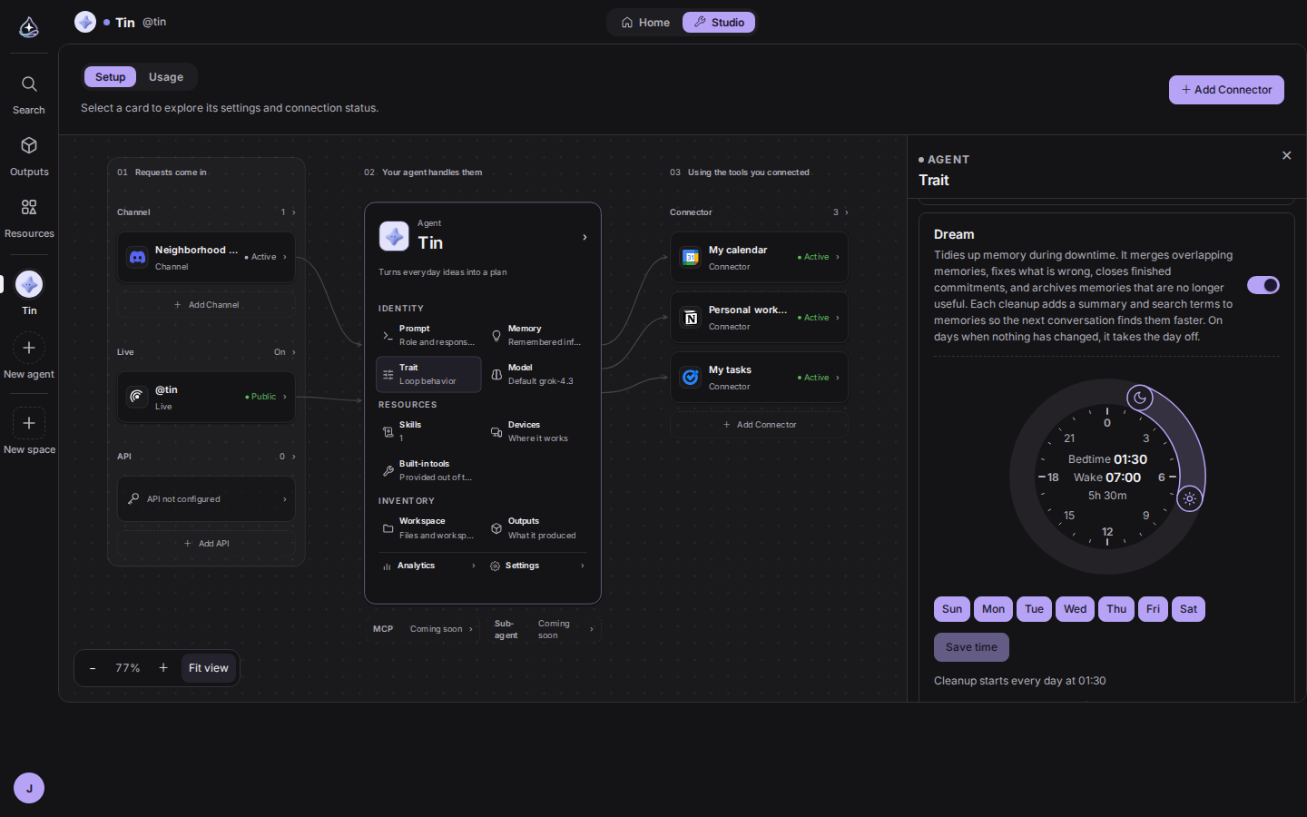Viewport: 1307px width, 817px height.
Task: Click the New space plus icon
Action: pos(29,423)
